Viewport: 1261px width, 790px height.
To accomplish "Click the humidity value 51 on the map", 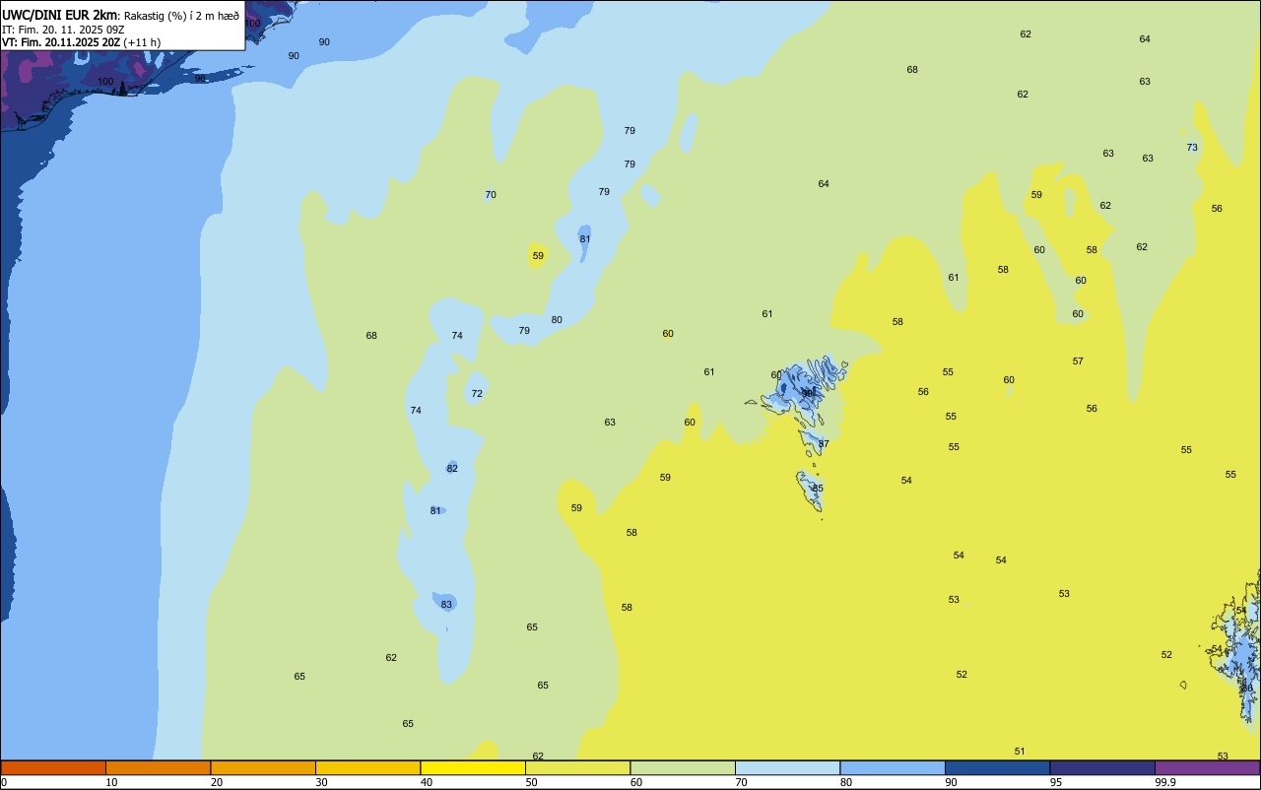I will point(1020,751).
